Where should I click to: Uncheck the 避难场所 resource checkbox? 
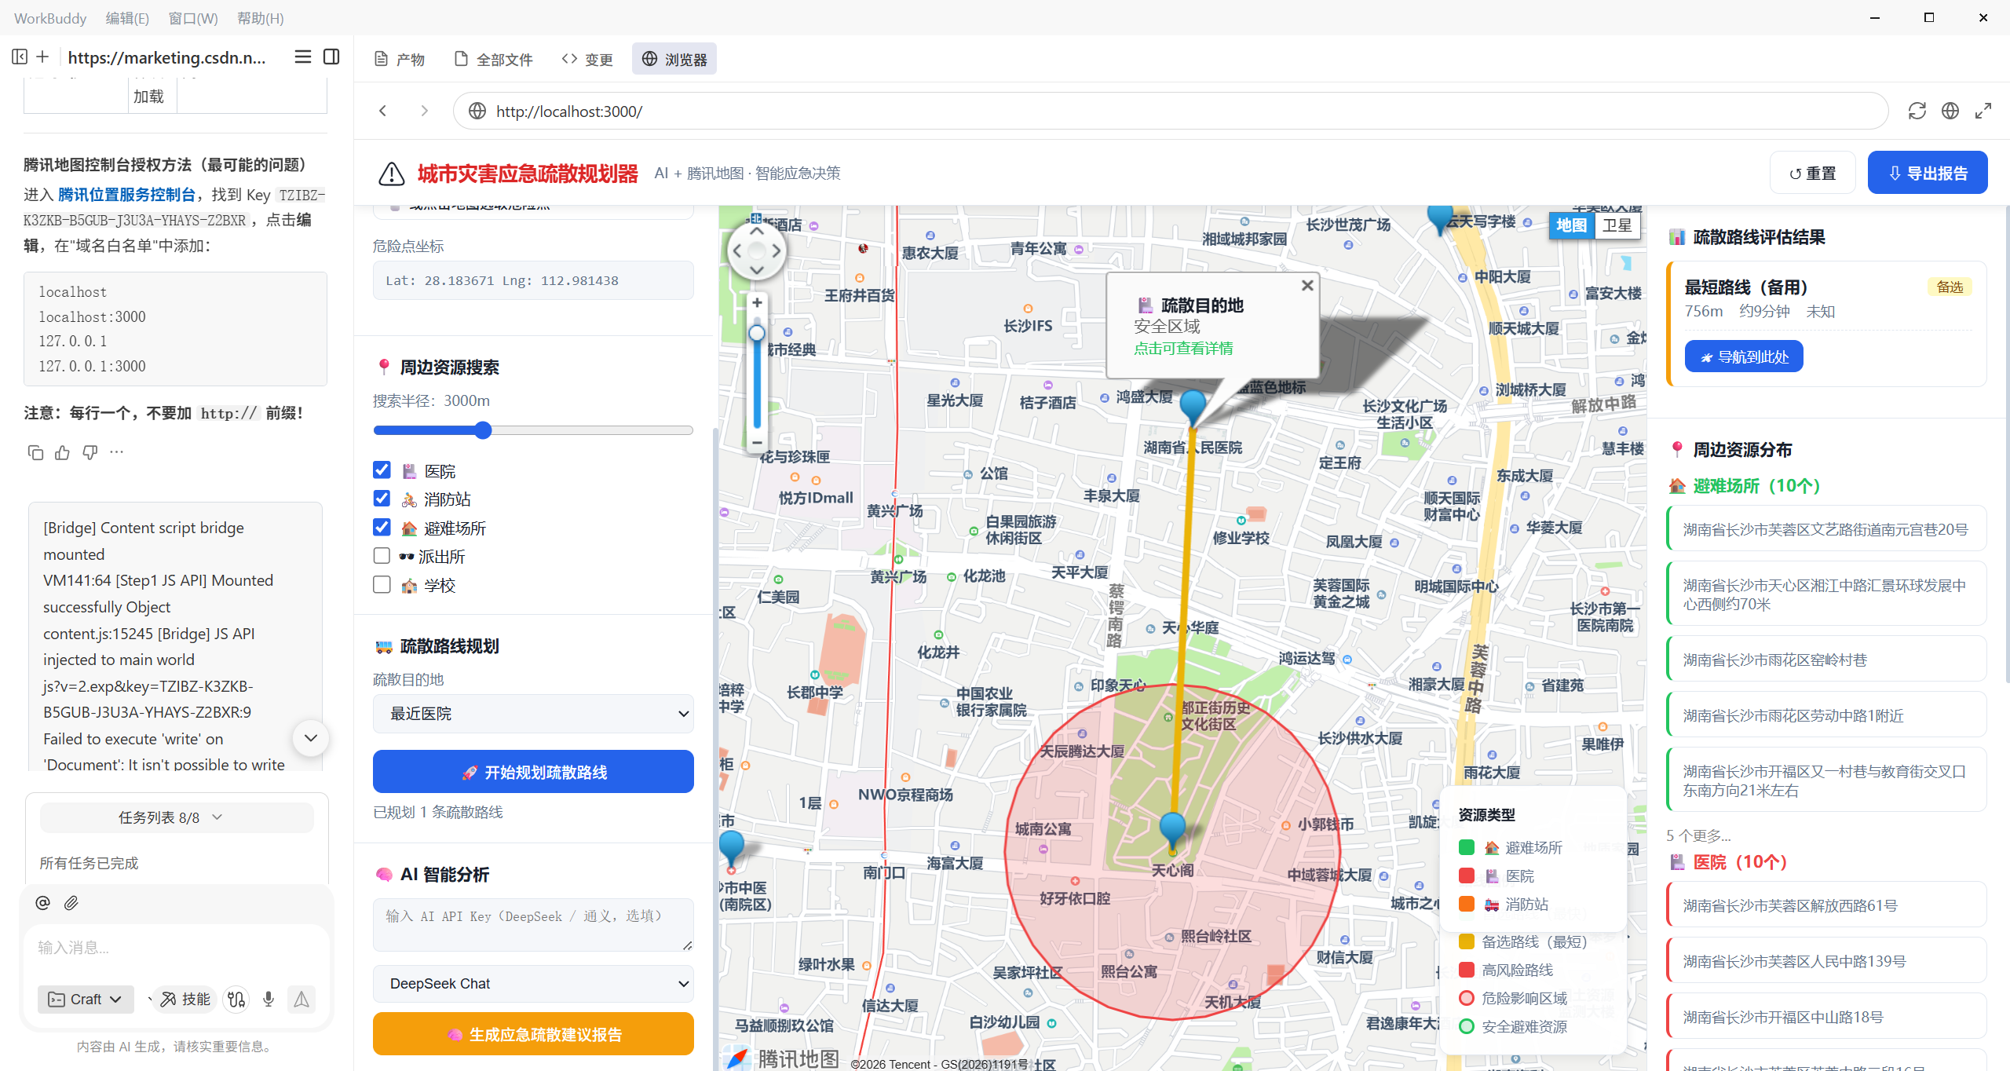382,527
